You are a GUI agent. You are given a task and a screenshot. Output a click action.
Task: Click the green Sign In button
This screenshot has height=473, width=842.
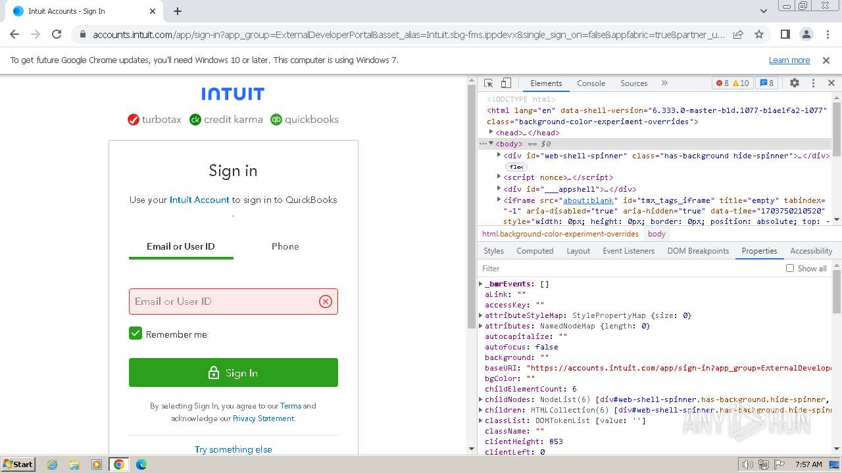[234, 372]
